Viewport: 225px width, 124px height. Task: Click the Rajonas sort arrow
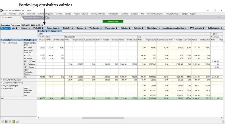coord(85,28)
